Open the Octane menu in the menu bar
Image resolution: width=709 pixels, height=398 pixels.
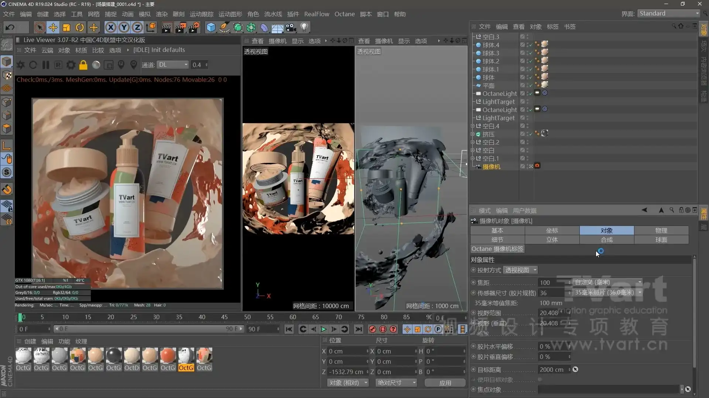tap(344, 14)
